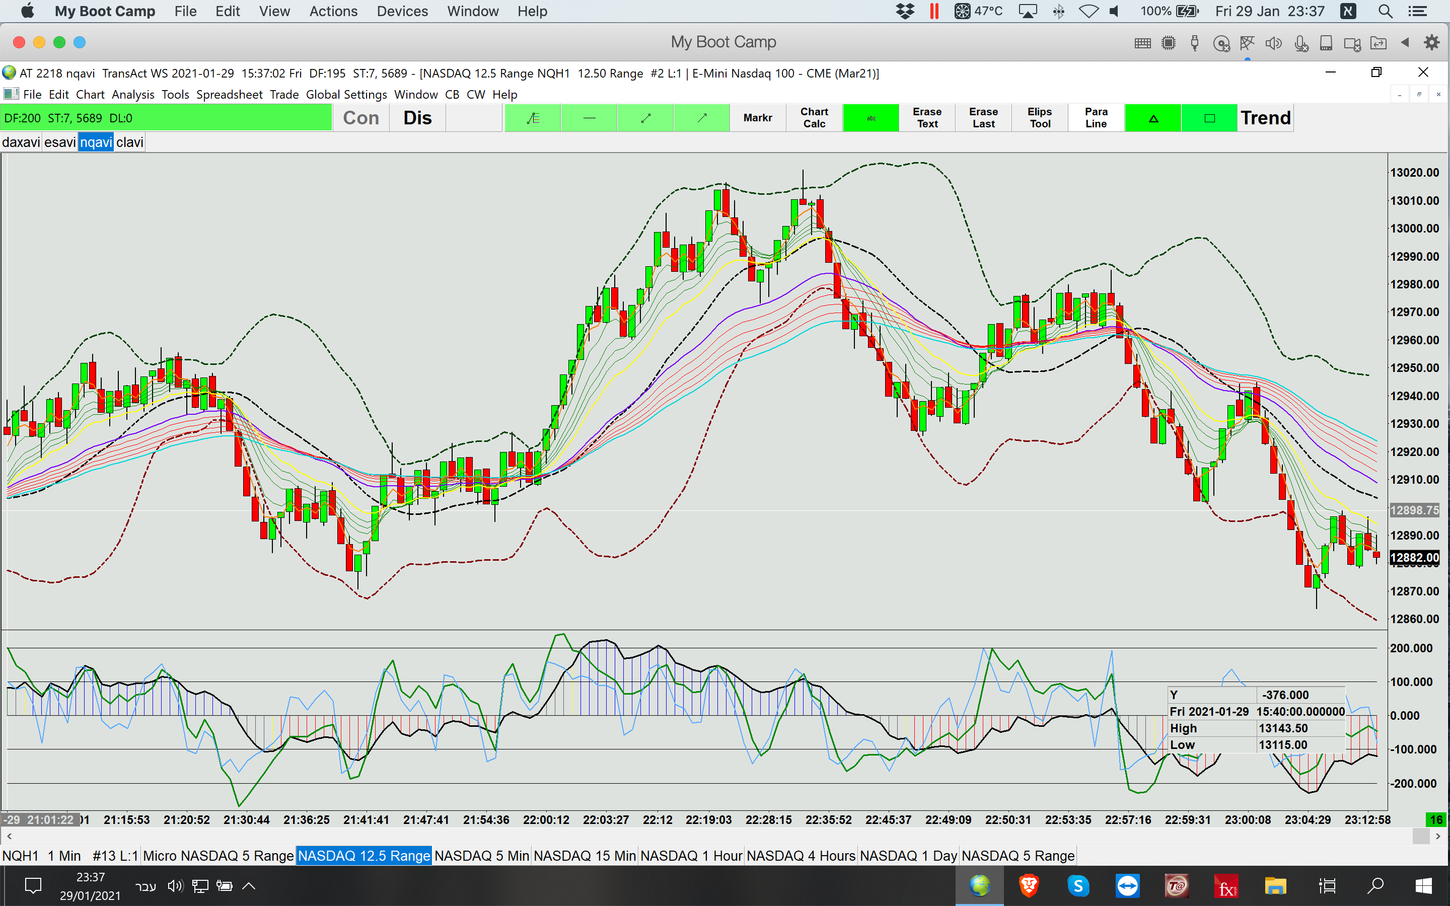This screenshot has width=1450, height=906.
Task: Click the green abc text tool
Action: [871, 118]
